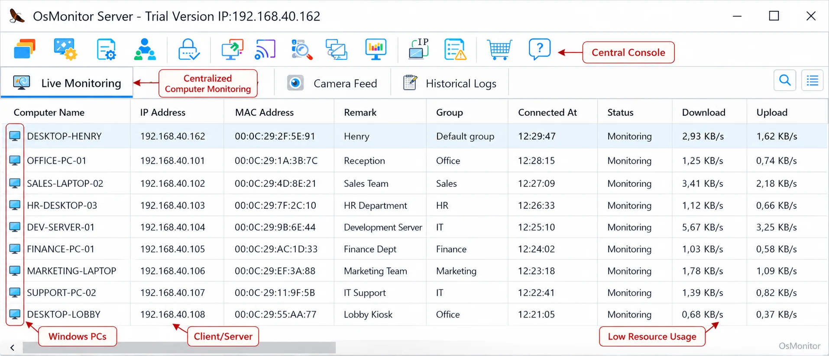This screenshot has height=356, width=829.
Task: Click the search magnifier button above table
Action: (785, 80)
